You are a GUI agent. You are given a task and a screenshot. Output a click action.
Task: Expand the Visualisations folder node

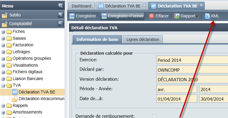(3, 65)
